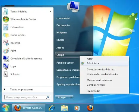Launch the Recortes scissors icon
This screenshot has height=112, width=139.
point(6,43)
